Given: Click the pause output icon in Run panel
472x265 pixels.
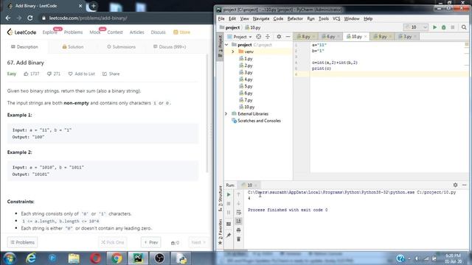Looking at the screenshot, I should click(229, 213).
